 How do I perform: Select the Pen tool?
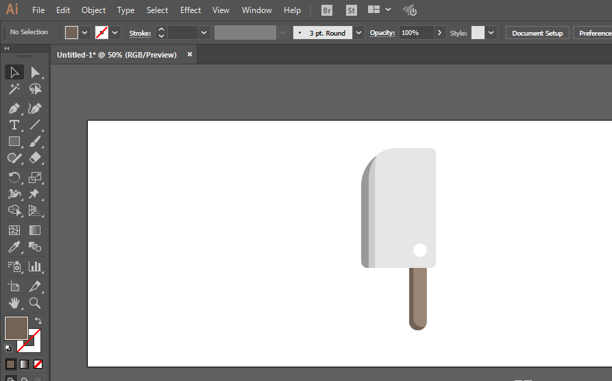pos(14,108)
